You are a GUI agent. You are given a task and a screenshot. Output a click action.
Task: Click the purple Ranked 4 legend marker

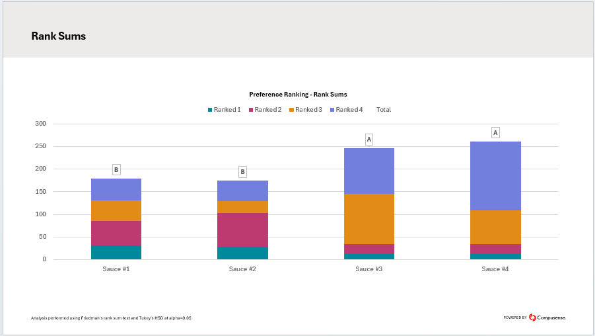(x=332, y=110)
